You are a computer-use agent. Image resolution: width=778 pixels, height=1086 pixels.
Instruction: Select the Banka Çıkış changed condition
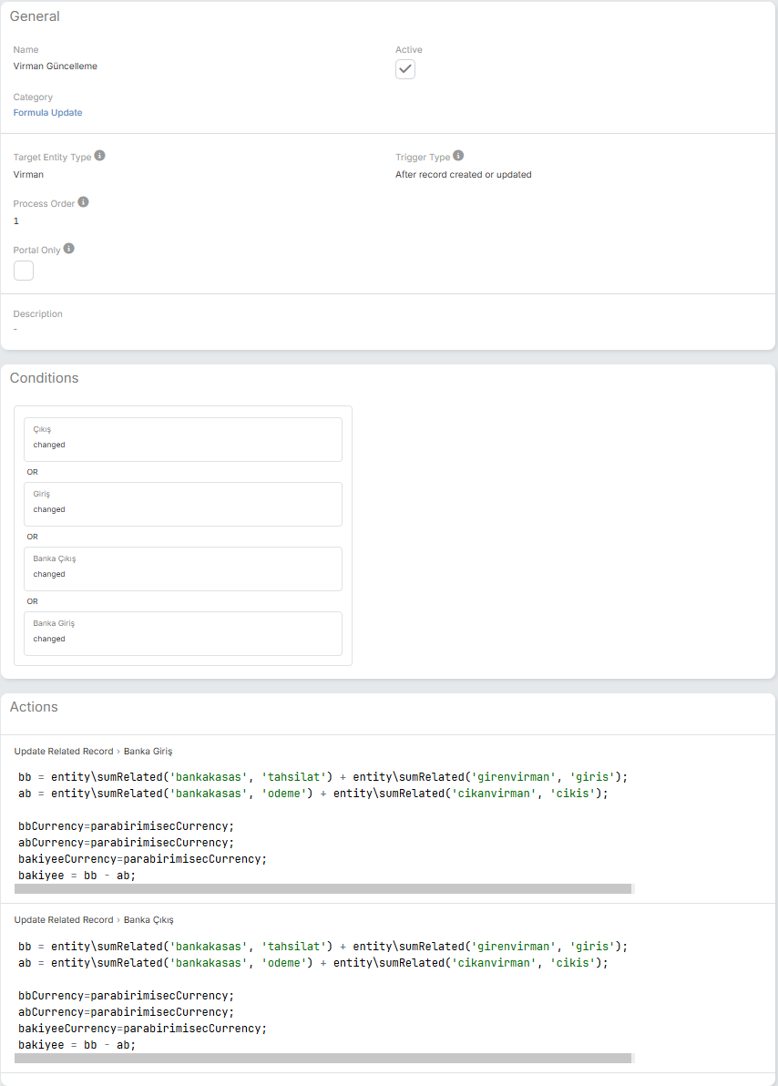pyautogui.click(x=182, y=569)
